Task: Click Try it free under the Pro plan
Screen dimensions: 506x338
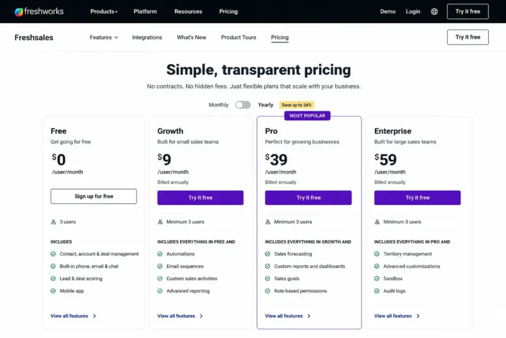Action: (x=308, y=198)
